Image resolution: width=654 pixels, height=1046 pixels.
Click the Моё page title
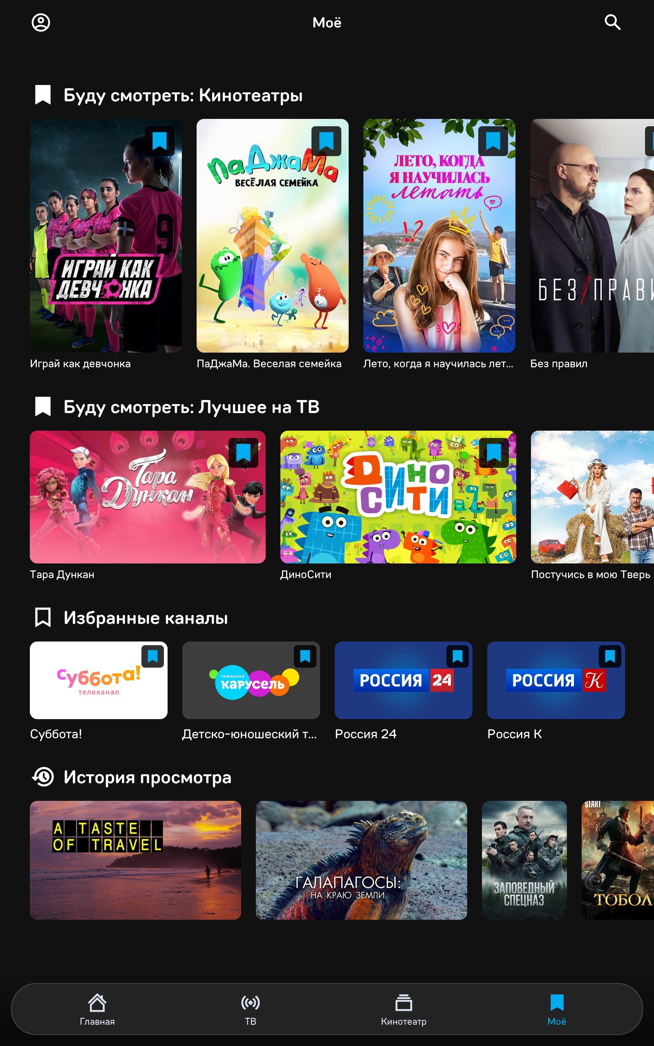(x=327, y=22)
